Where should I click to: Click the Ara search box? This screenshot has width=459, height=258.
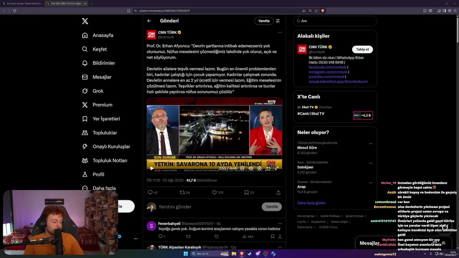335,21
